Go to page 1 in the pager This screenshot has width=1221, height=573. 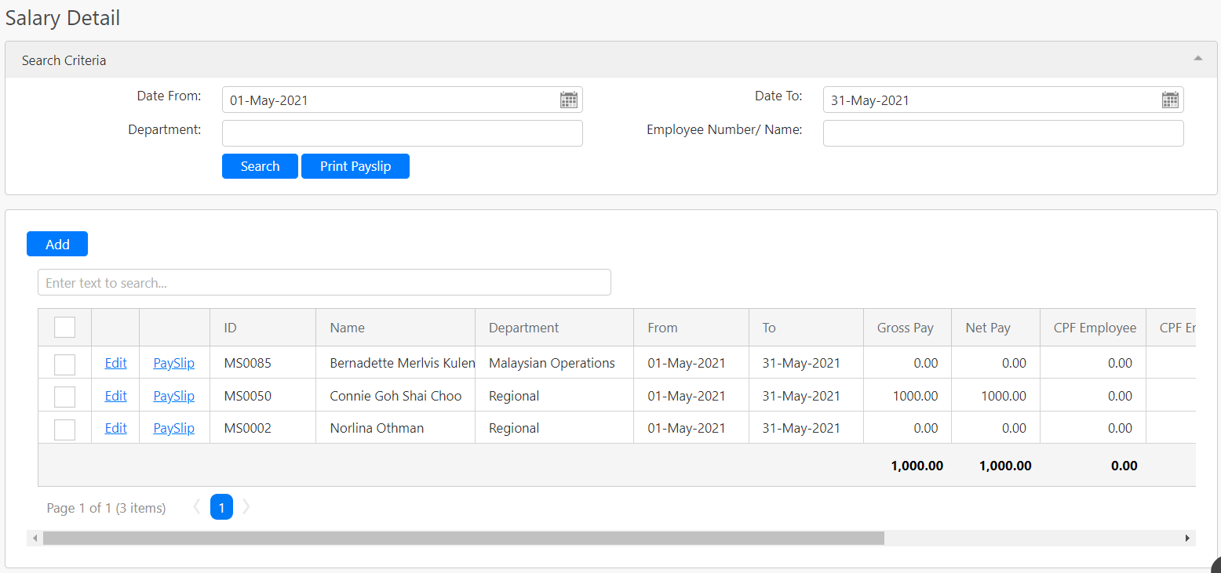(221, 507)
